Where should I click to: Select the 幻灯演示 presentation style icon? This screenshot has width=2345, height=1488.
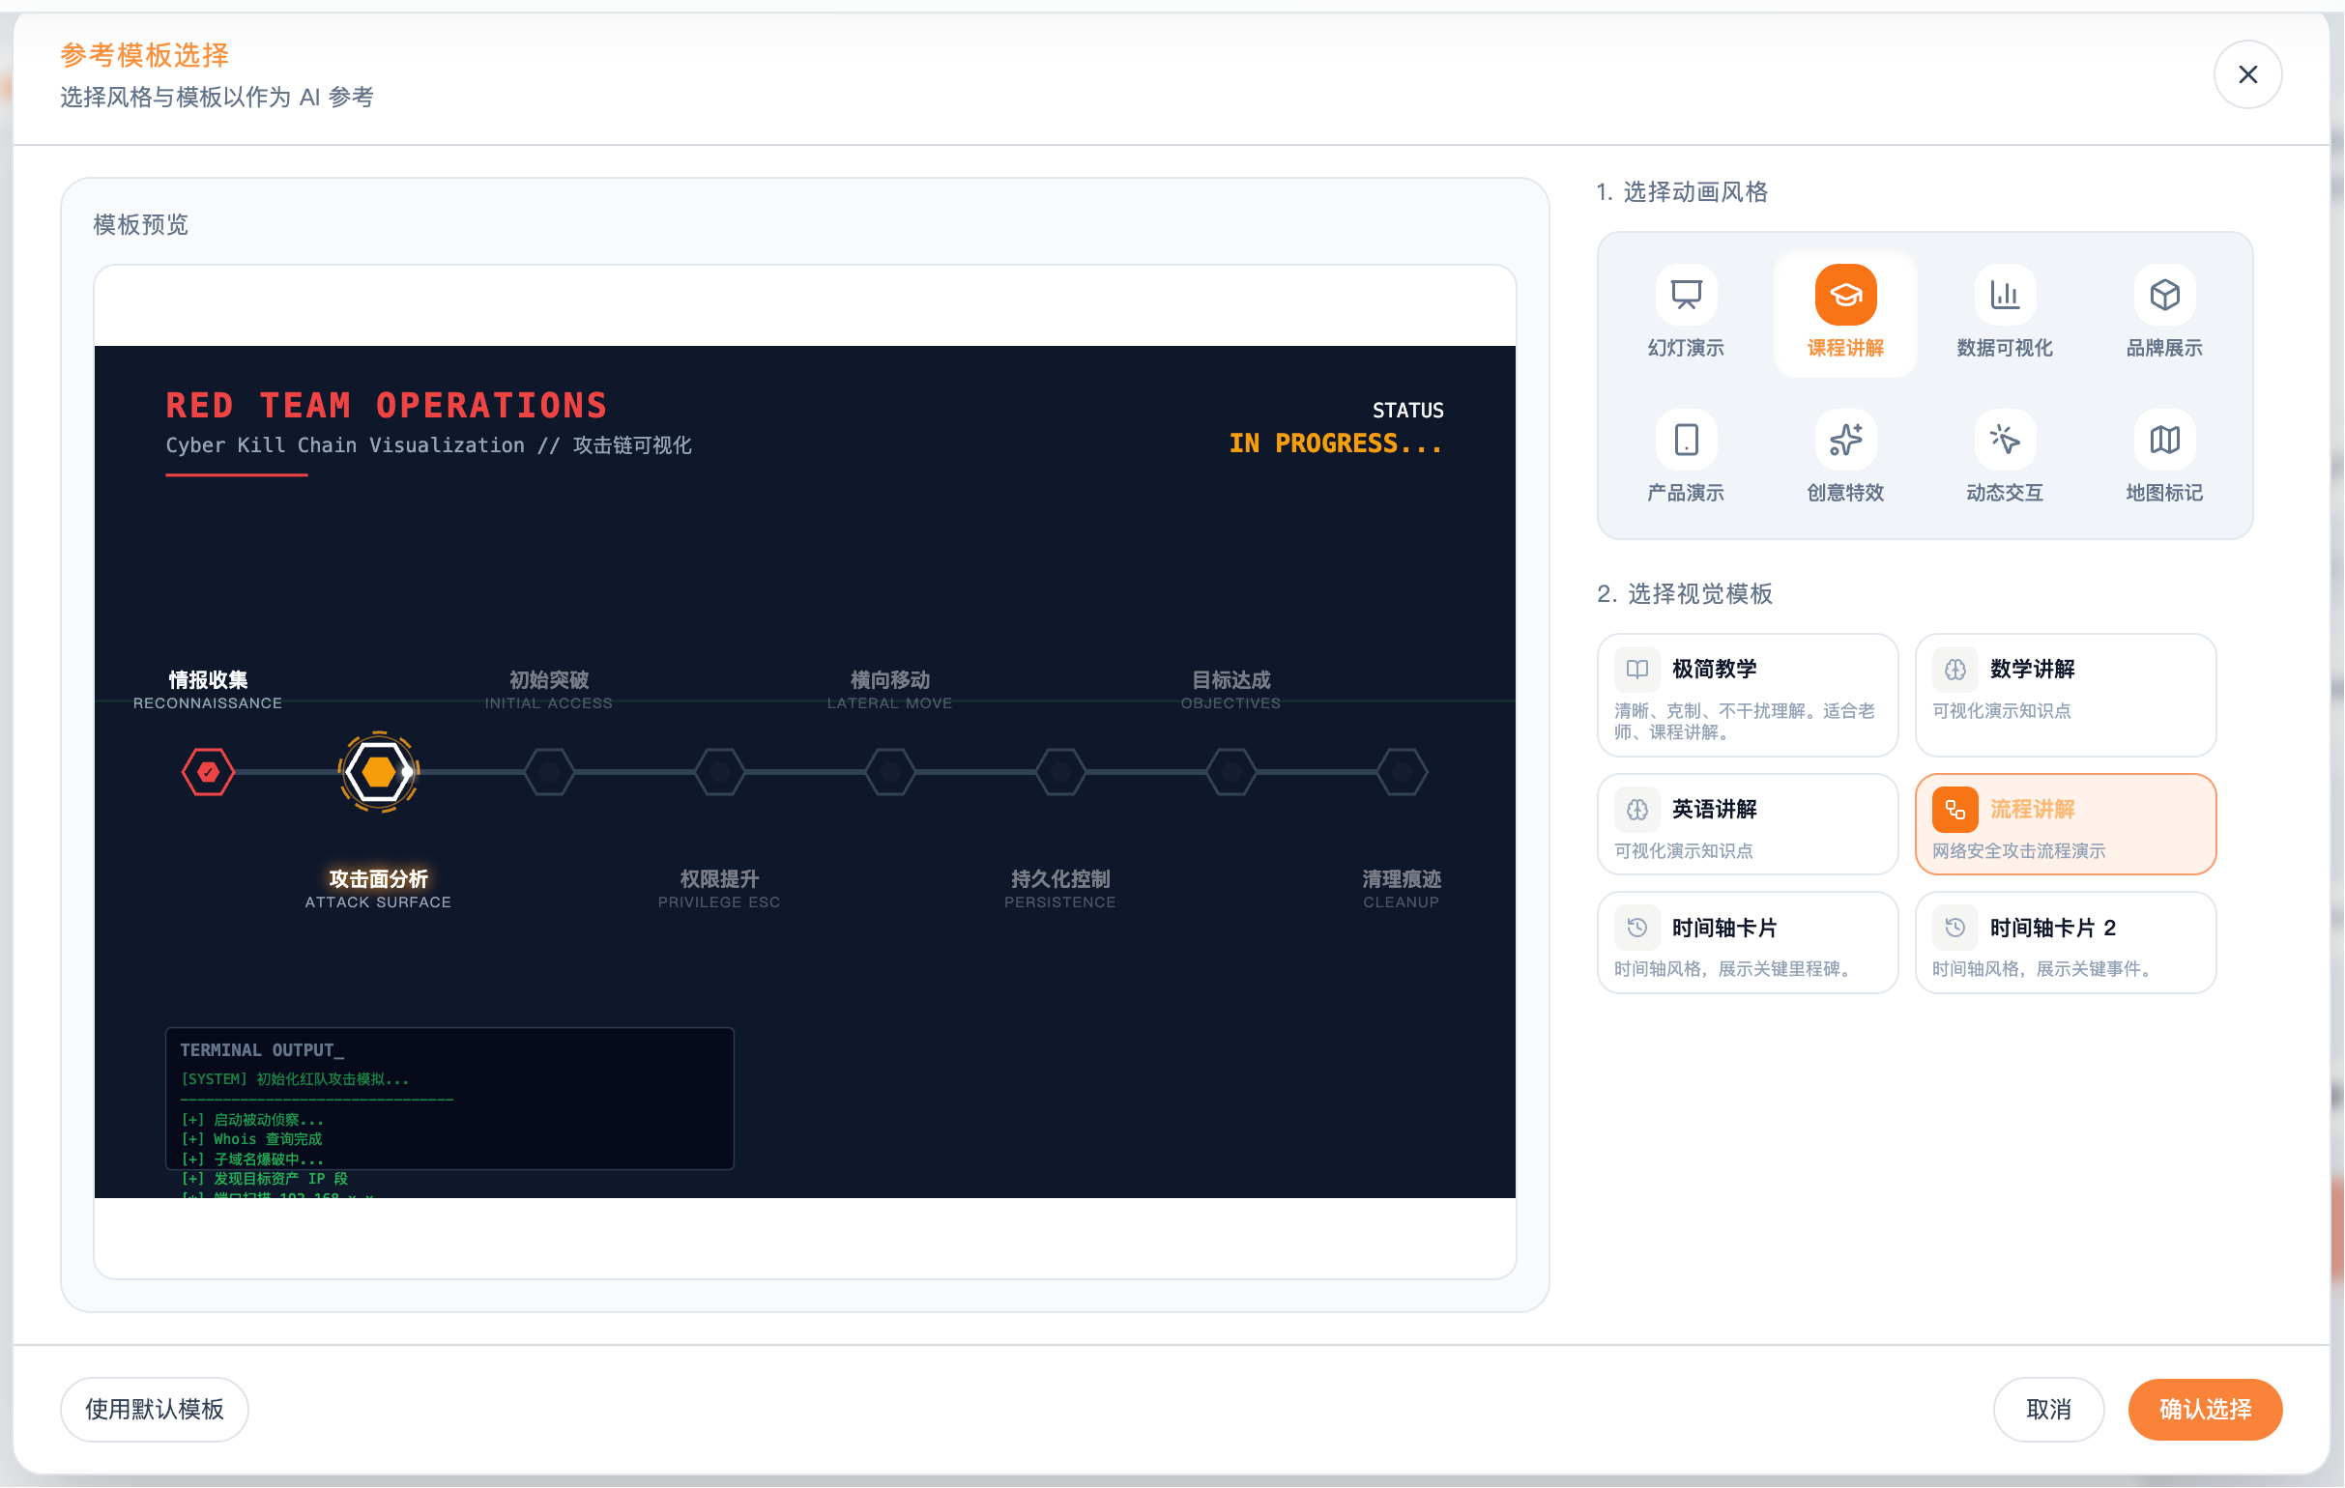tap(1686, 296)
